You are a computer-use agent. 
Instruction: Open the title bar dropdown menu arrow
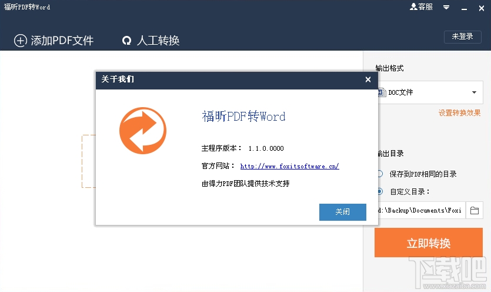point(446,7)
